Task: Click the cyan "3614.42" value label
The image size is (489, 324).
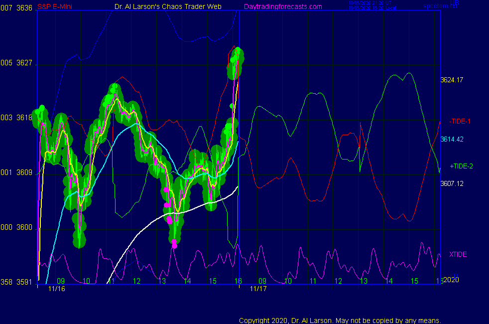Action: (x=452, y=139)
